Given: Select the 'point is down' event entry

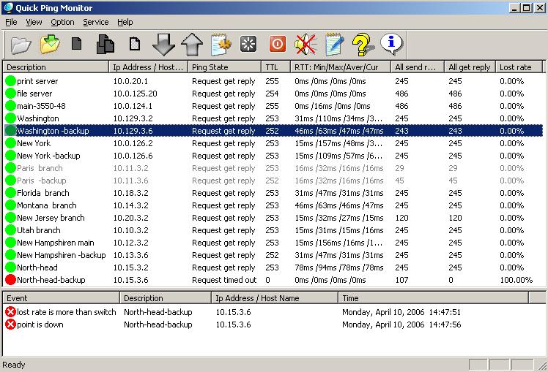Looking at the screenshot, I should 43,324.
